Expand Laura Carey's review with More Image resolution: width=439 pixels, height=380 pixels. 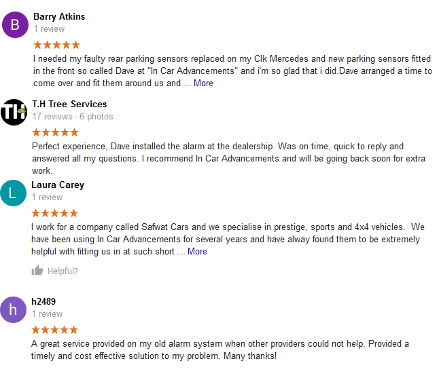tap(197, 251)
